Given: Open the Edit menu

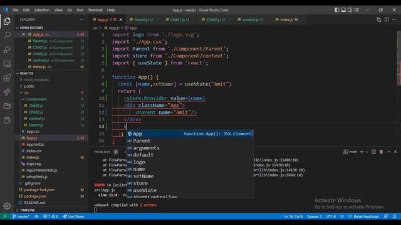Looking at the screenshot, I should pos(26,10).
